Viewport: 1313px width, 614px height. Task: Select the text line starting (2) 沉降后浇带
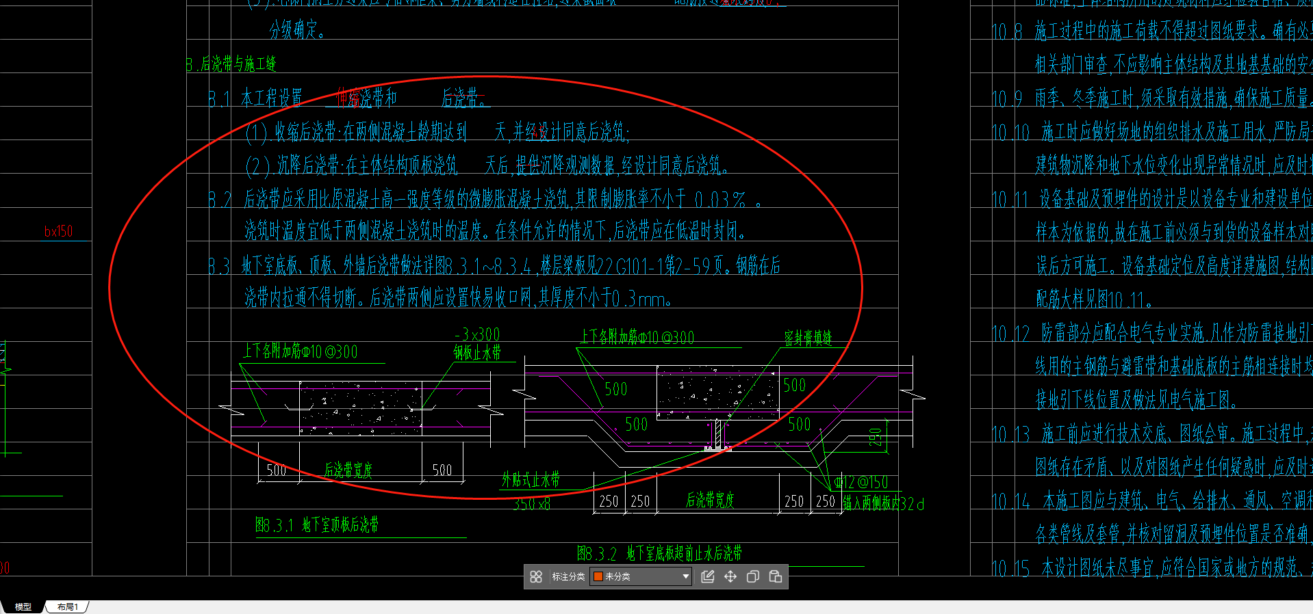487,165
